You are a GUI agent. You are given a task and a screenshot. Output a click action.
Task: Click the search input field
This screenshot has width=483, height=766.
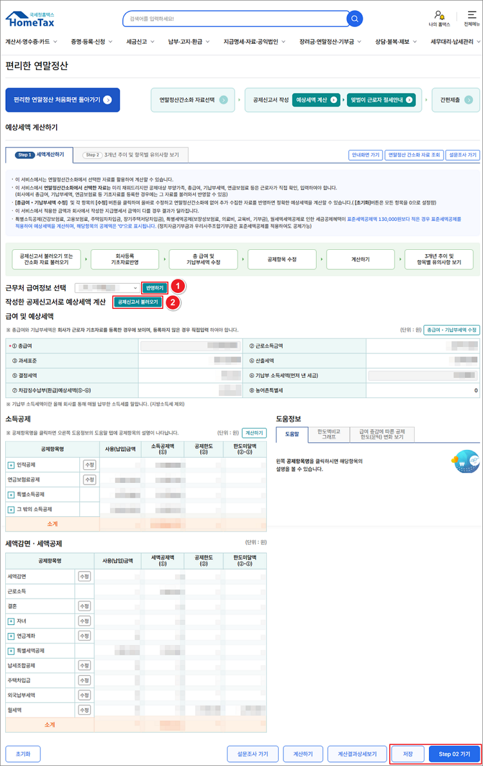click(x=235, y=19)
